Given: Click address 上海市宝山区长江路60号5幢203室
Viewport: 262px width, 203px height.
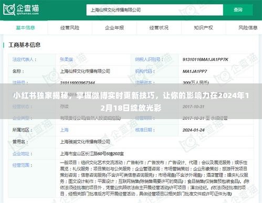Looking at the screenshot, I should (92, 154).
